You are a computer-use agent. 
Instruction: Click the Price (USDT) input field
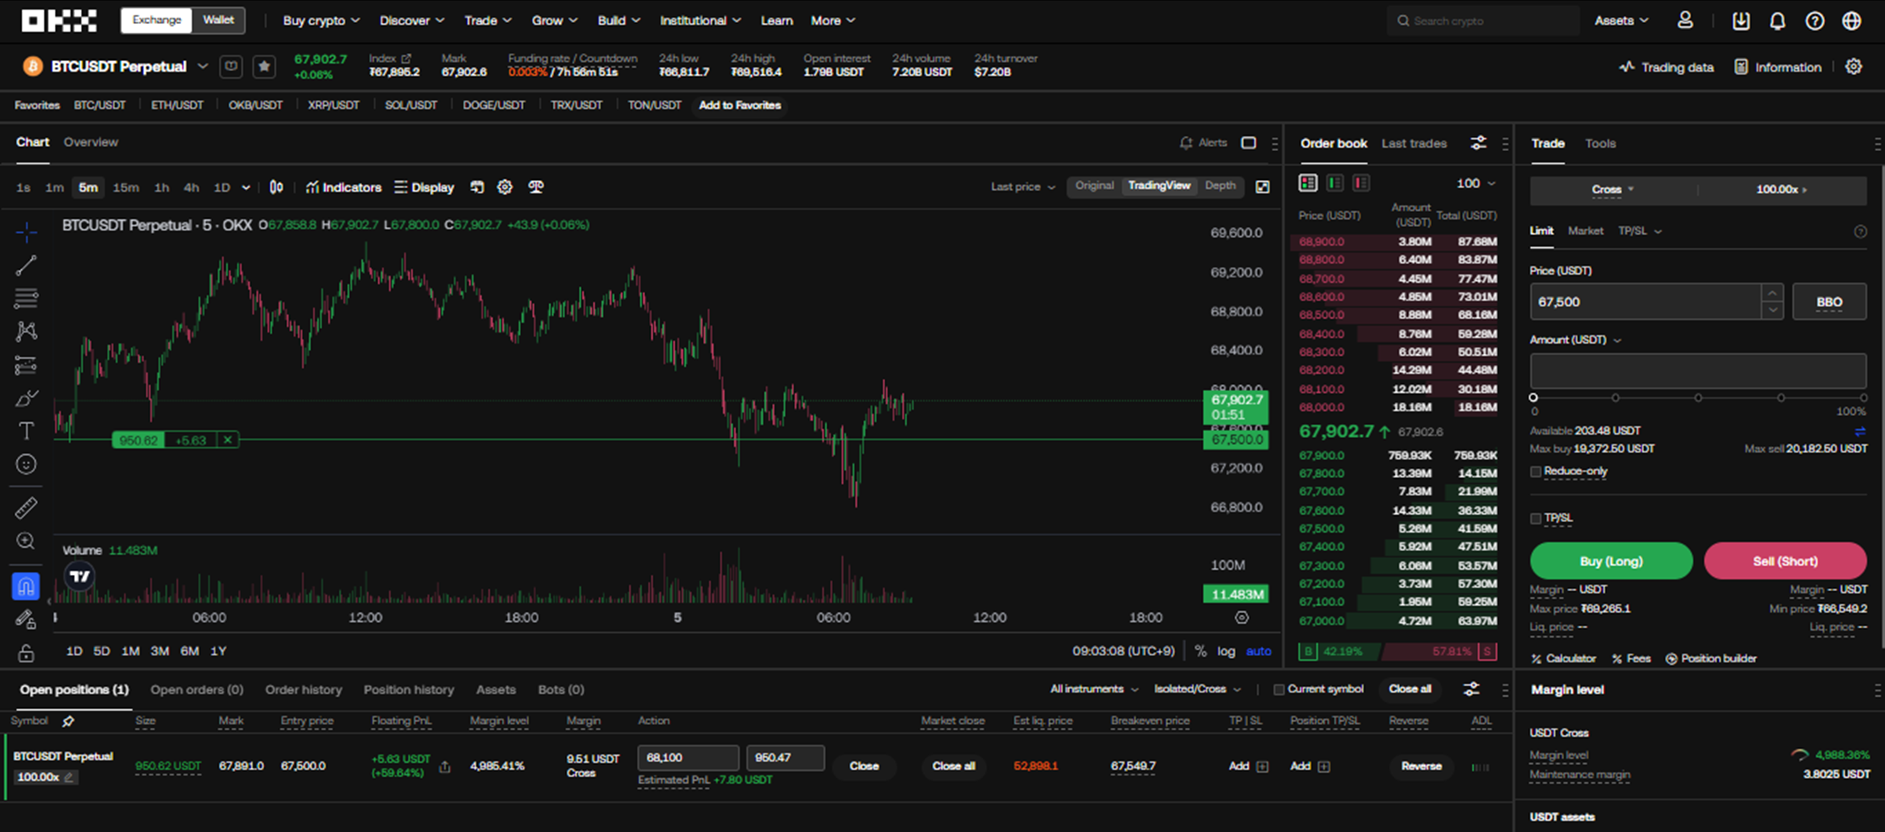pos(1646,301)
